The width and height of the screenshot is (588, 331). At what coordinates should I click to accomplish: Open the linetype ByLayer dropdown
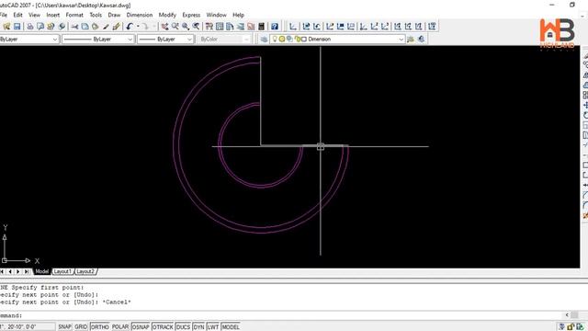(130, 39)
